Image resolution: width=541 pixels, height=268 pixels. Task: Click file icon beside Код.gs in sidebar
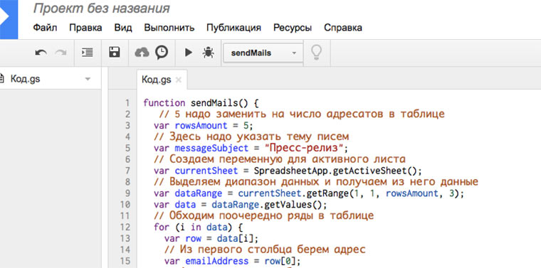click(1, 79)
